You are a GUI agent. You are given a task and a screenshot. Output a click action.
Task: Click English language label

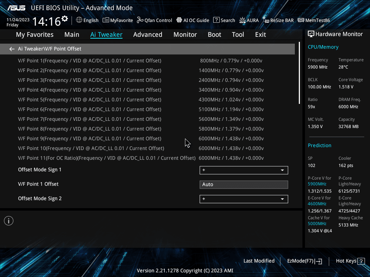(91, 20)
